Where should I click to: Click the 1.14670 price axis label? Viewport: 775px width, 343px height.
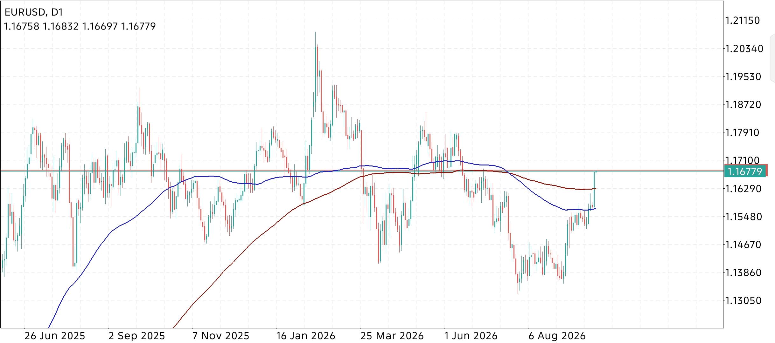743,245
